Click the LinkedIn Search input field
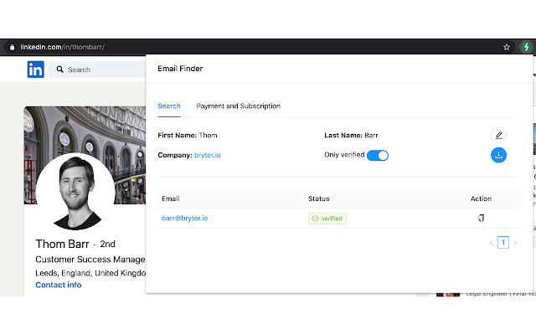Screen dimensions: 536x335 [97, 70]
